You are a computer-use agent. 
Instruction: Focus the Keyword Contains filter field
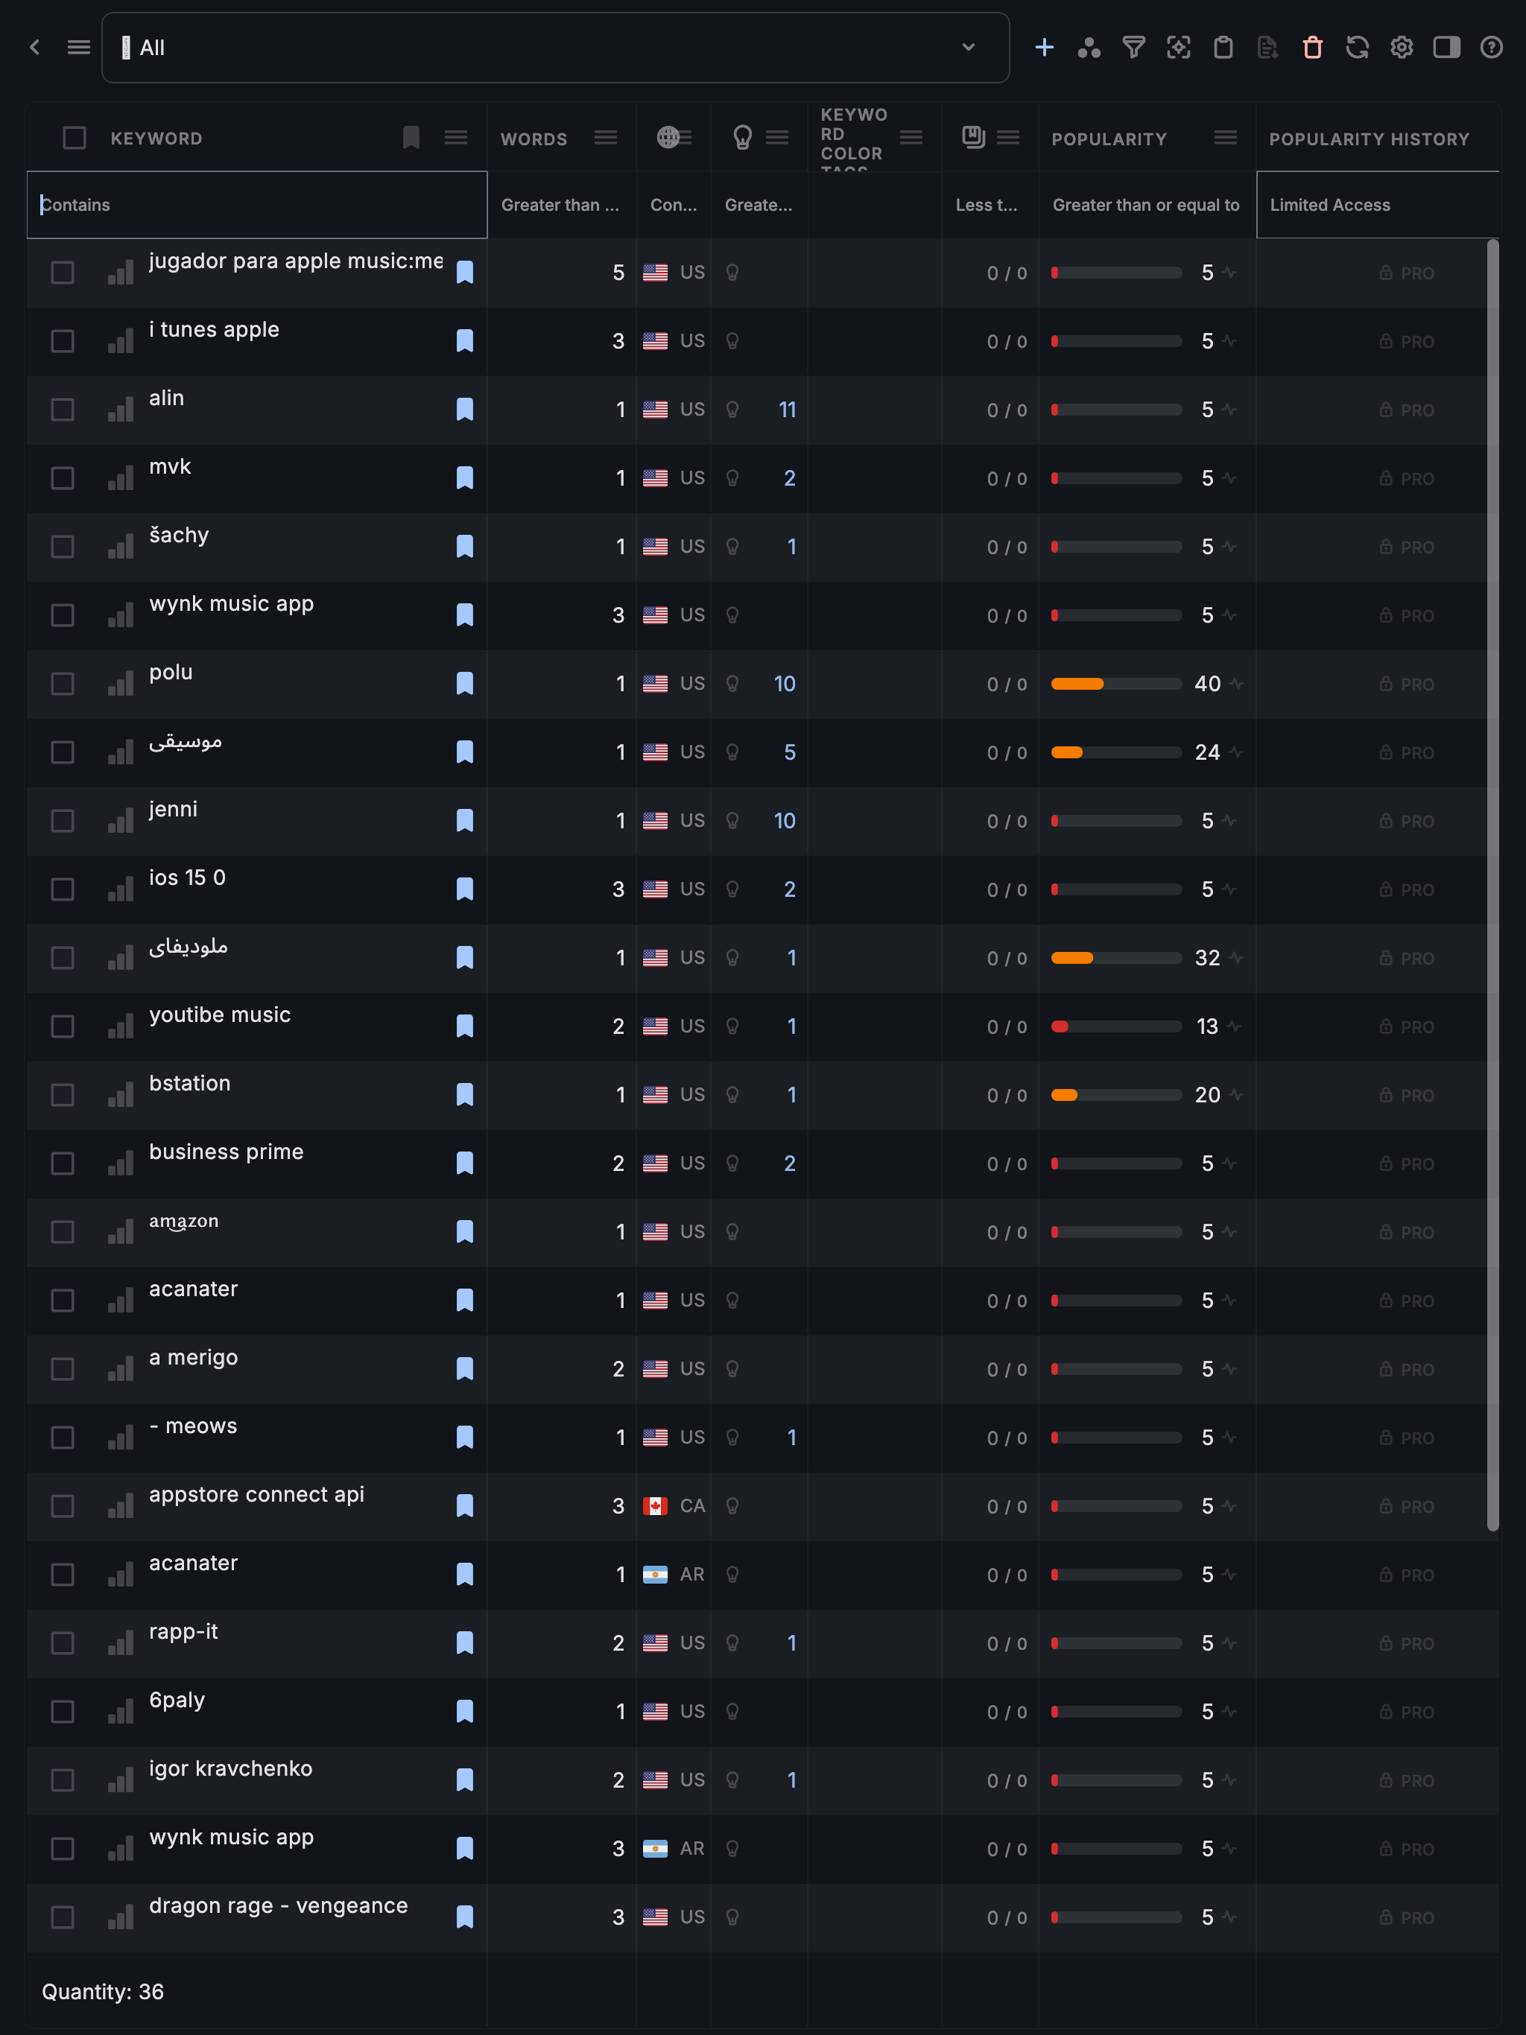point(258,205)
